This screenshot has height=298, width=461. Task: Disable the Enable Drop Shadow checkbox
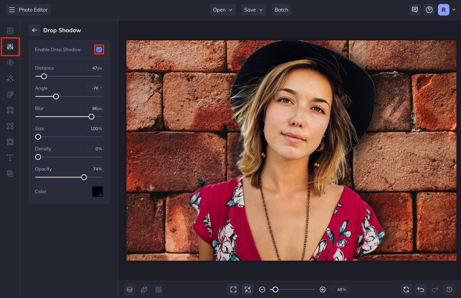(x=99, y=49)
